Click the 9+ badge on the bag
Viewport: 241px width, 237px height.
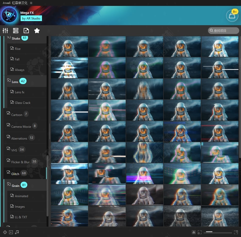point(235,12)
